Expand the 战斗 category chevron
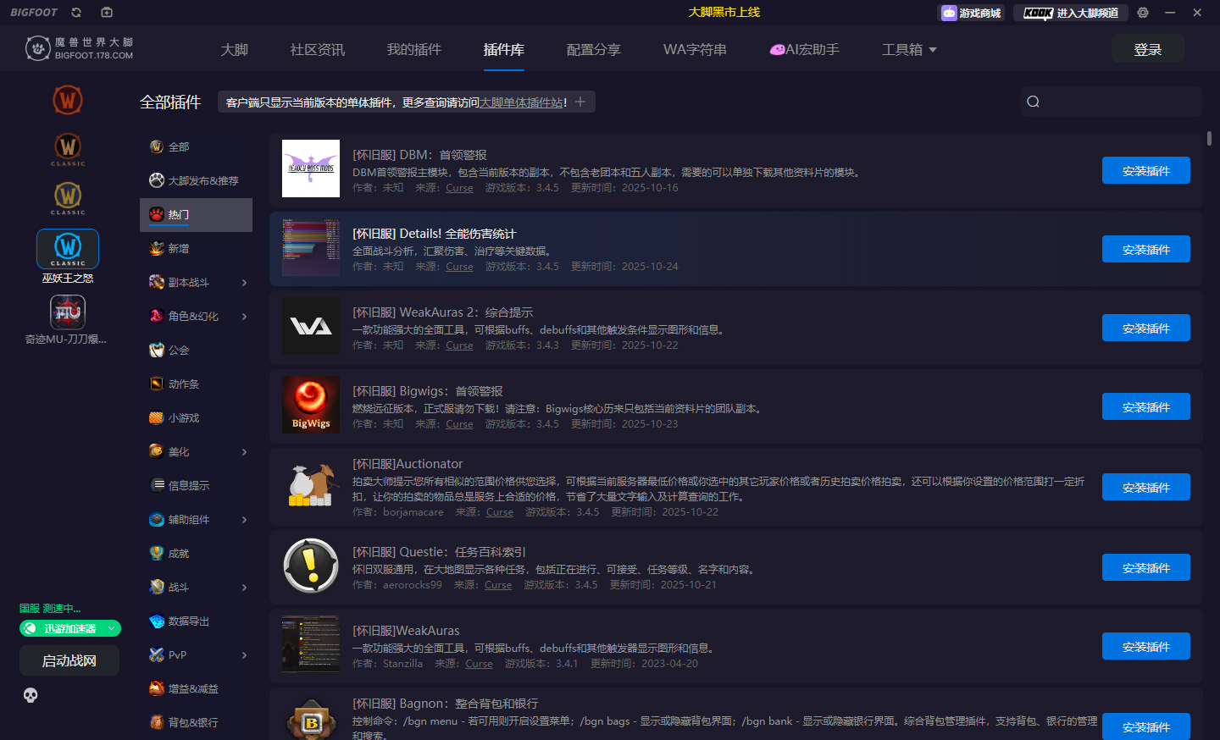Screen dimensions: 1220x740 coord(244,588)
